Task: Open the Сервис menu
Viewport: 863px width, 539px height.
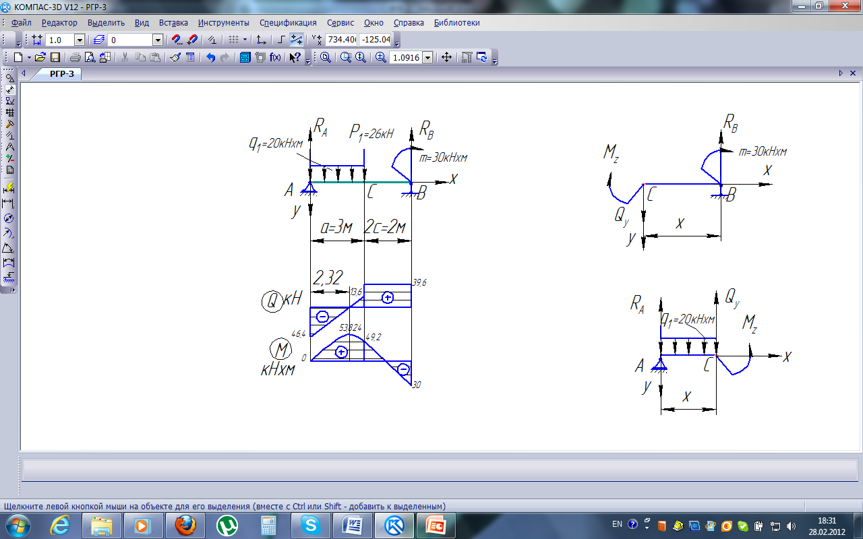Action: coord(340,22)
